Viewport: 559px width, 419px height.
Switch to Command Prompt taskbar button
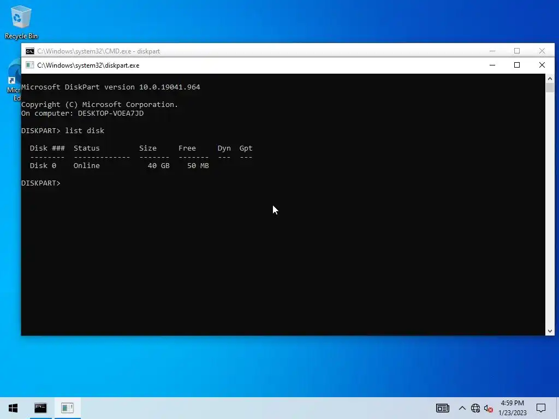coord(40,408)
